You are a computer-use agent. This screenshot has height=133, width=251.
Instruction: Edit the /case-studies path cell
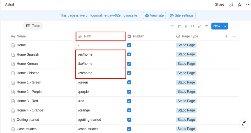tap(101, 129)
